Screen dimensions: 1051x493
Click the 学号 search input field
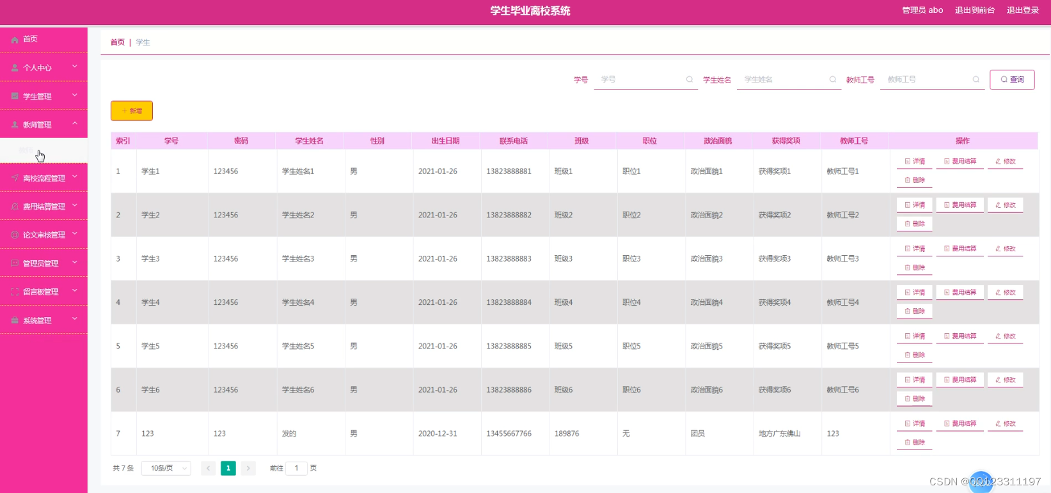tap(645, 79)
